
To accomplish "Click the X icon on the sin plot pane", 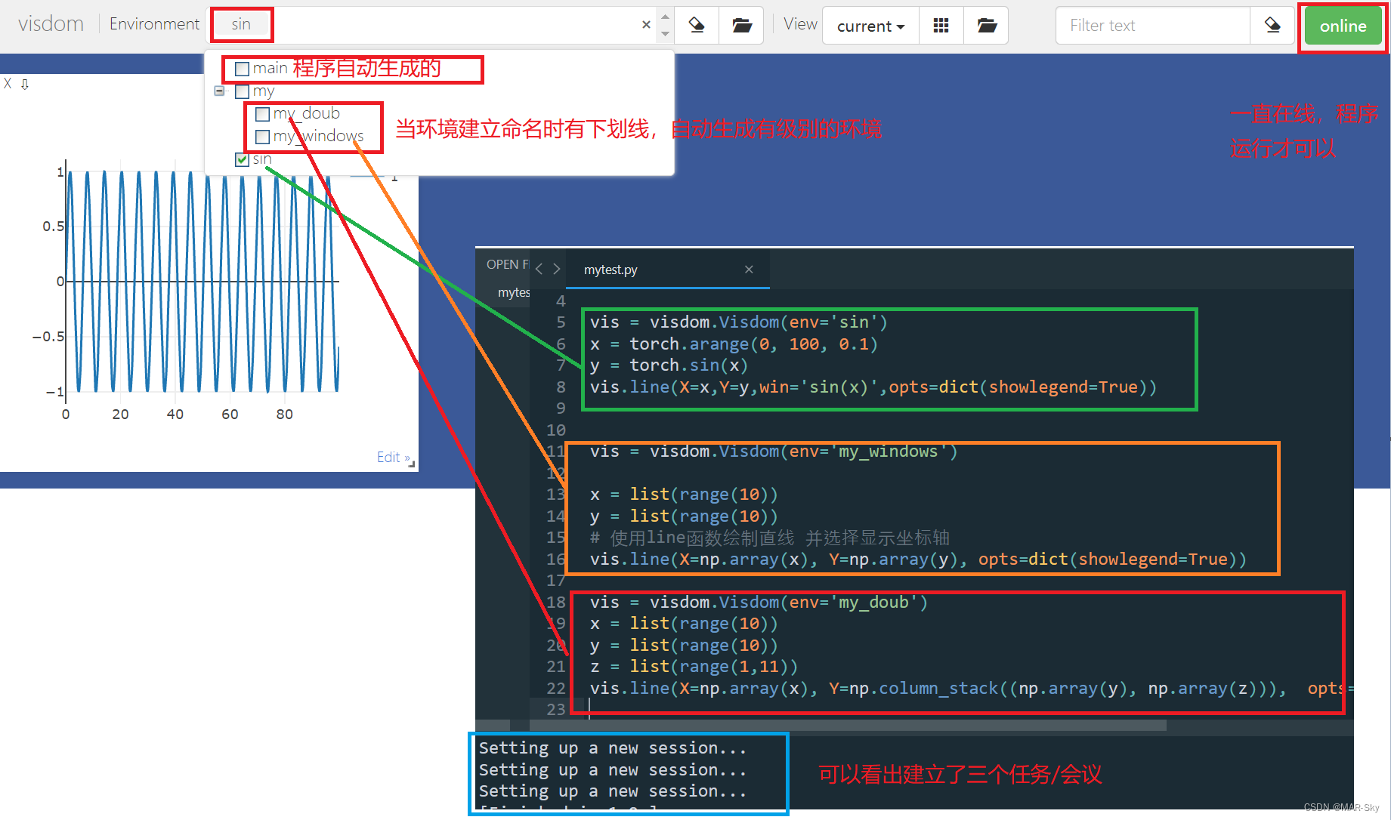I will click(8, 83).
